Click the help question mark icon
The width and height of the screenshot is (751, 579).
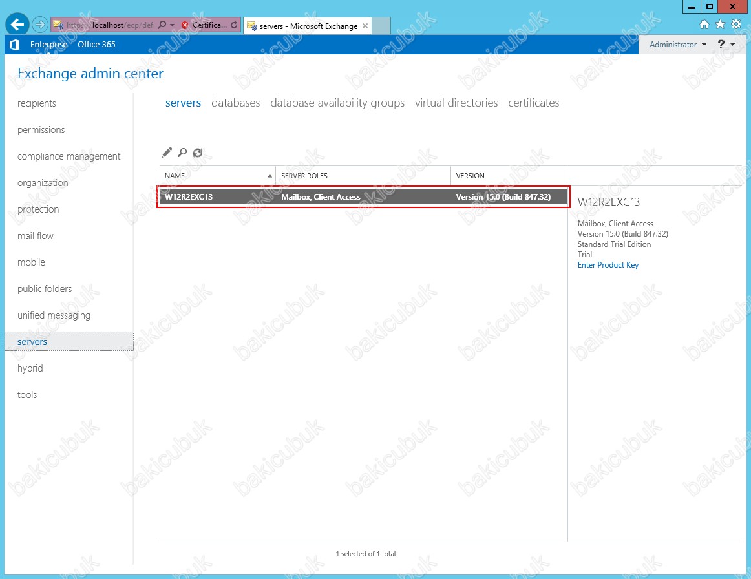[x=721, y=44]
